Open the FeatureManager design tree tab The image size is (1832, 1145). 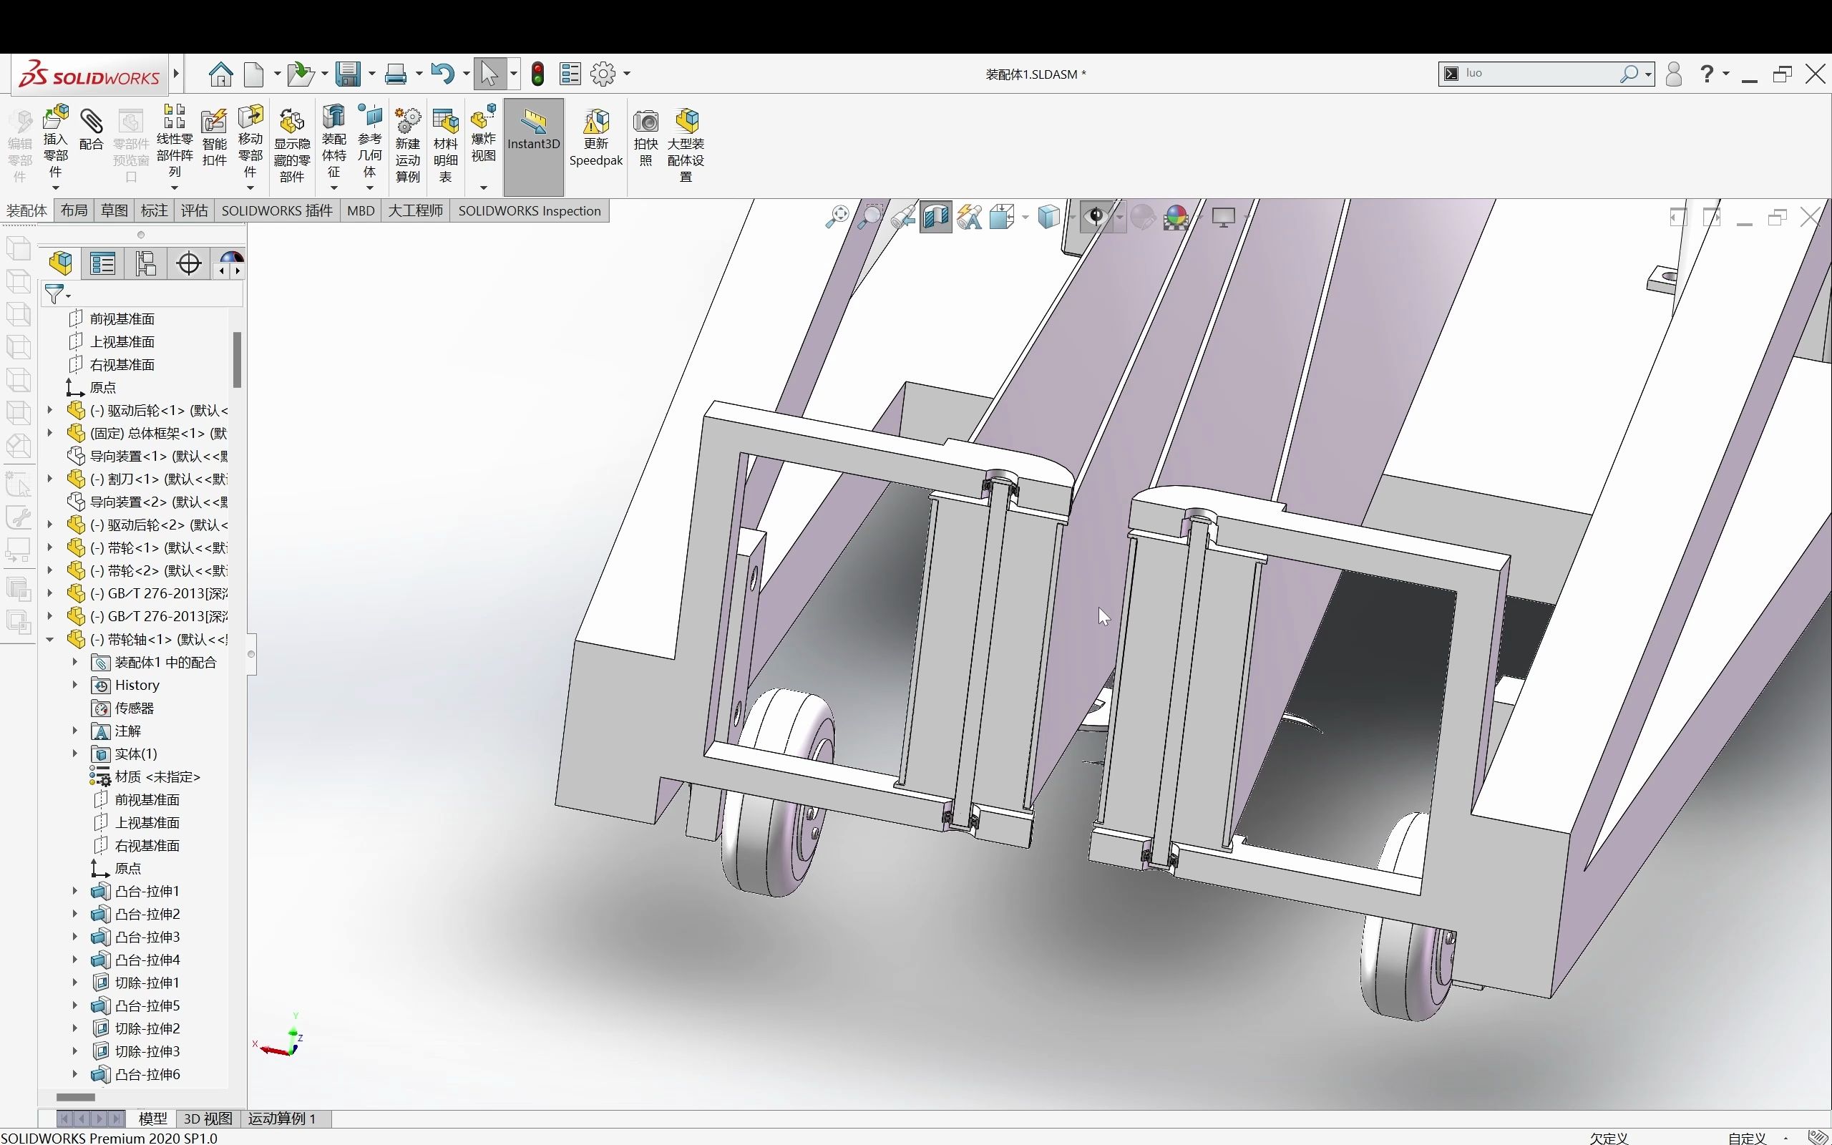click(61, 263)
